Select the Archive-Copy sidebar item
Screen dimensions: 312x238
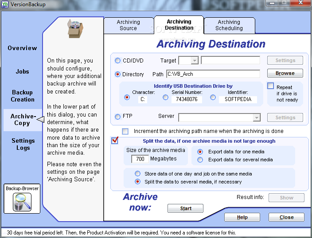pyautogui.click(x=23, y=120)
